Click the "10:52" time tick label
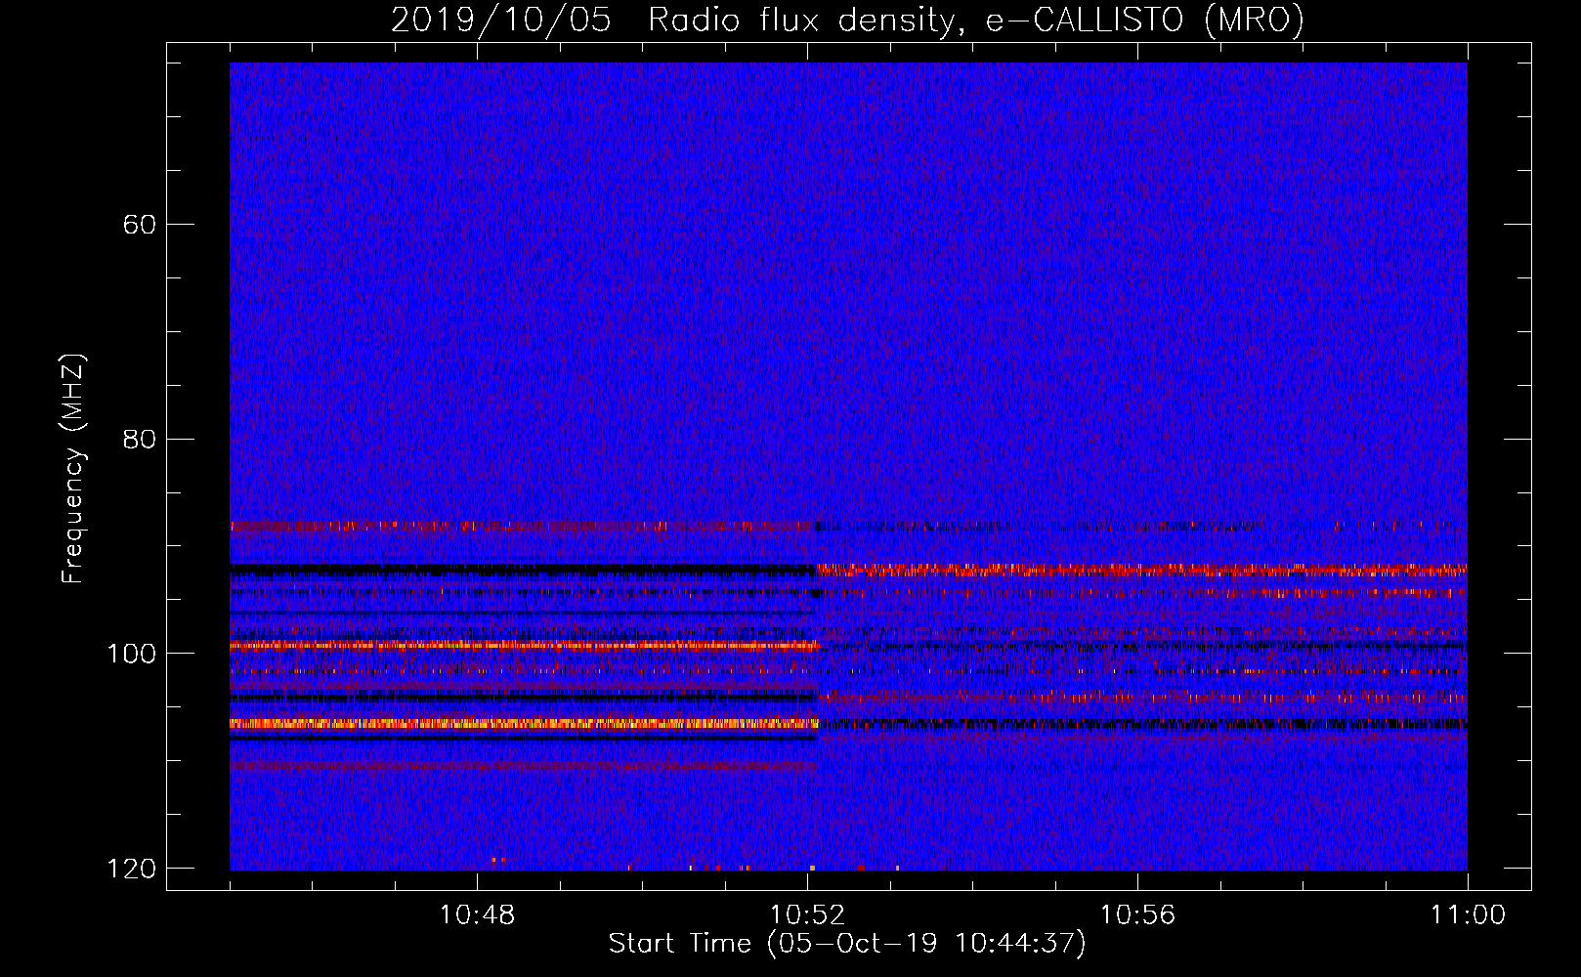The width and height of the screenshot is (1581, 977). pyautogui.click(x=807, y=915)
